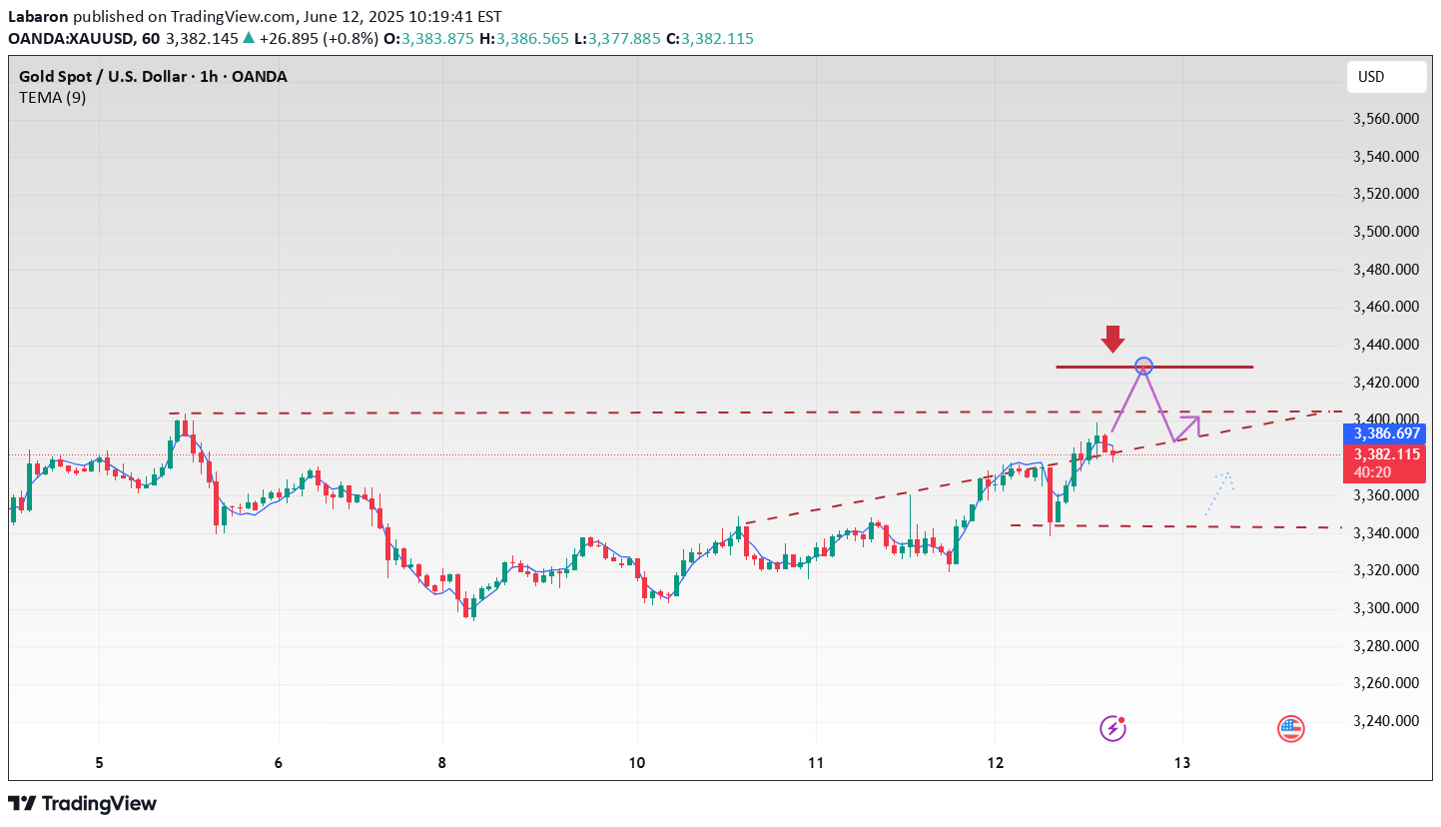Click the green up triangle in header
1441x827 pixels.
[249, 39]
